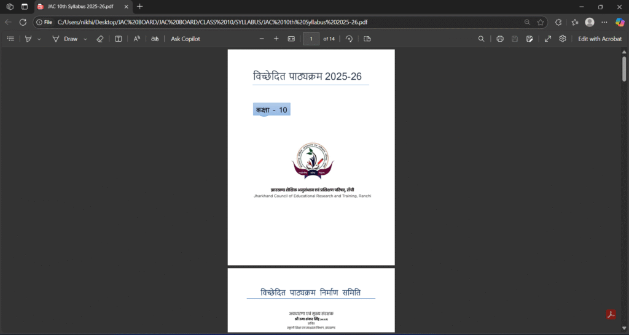Click the Save icon
Screen dimensions: 629x335
tap(515, 39)
